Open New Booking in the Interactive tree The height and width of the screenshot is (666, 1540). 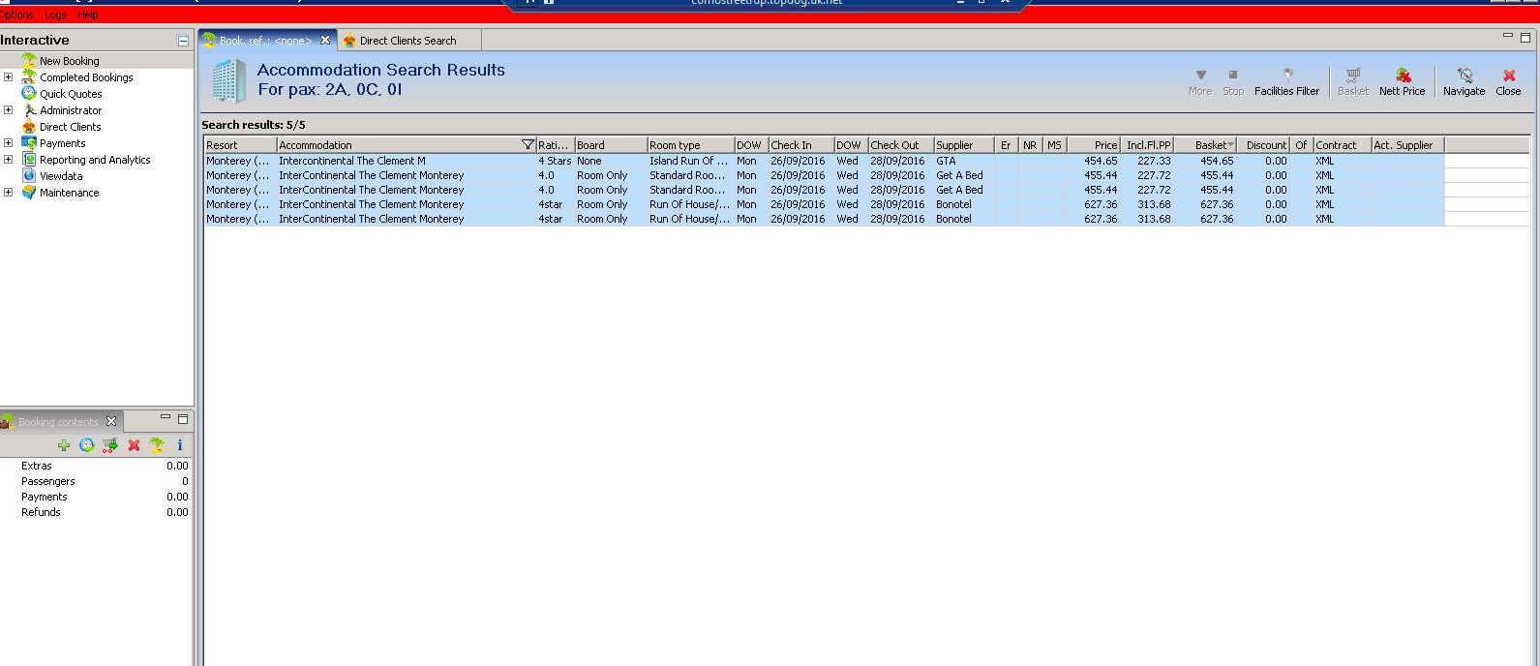[69, 61]
